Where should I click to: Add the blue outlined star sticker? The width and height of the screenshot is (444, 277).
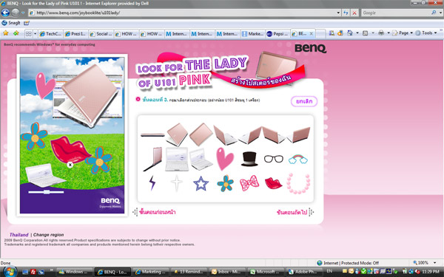[201, 183]
